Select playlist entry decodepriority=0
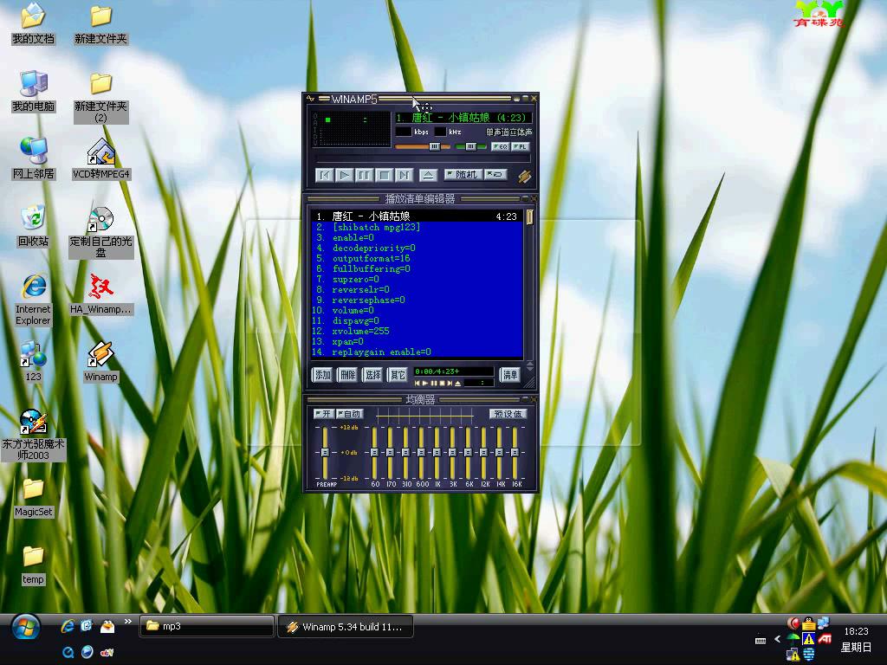The height and width of the screenshot is (665, 887). pyautogui.click(x=417, y=248)
